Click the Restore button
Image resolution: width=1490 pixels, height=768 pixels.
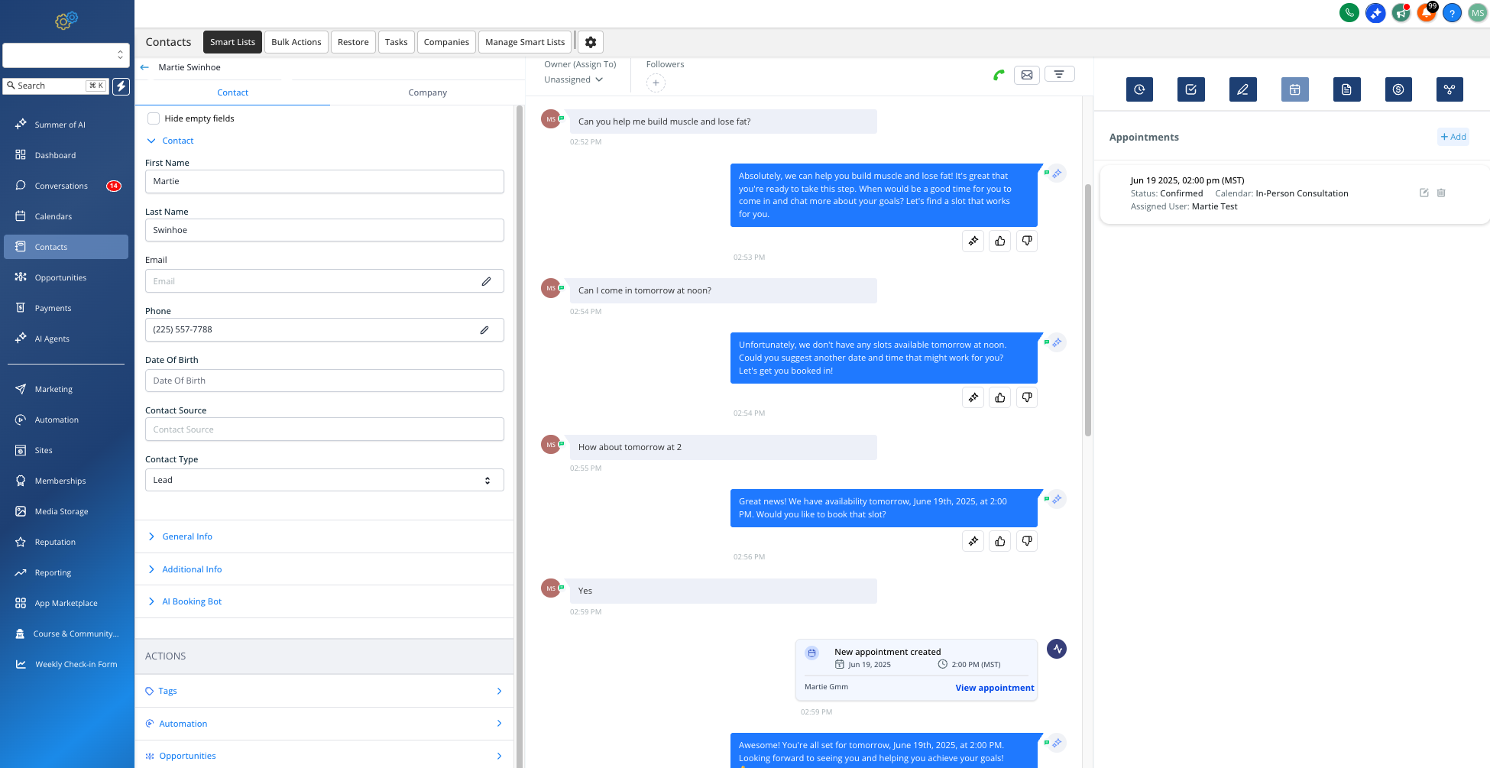point(353,42)
